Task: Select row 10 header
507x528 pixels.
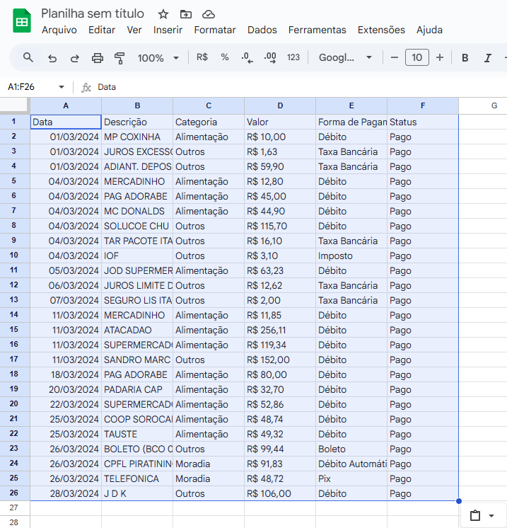Action: pyautogui.click(x=14, y=256)
